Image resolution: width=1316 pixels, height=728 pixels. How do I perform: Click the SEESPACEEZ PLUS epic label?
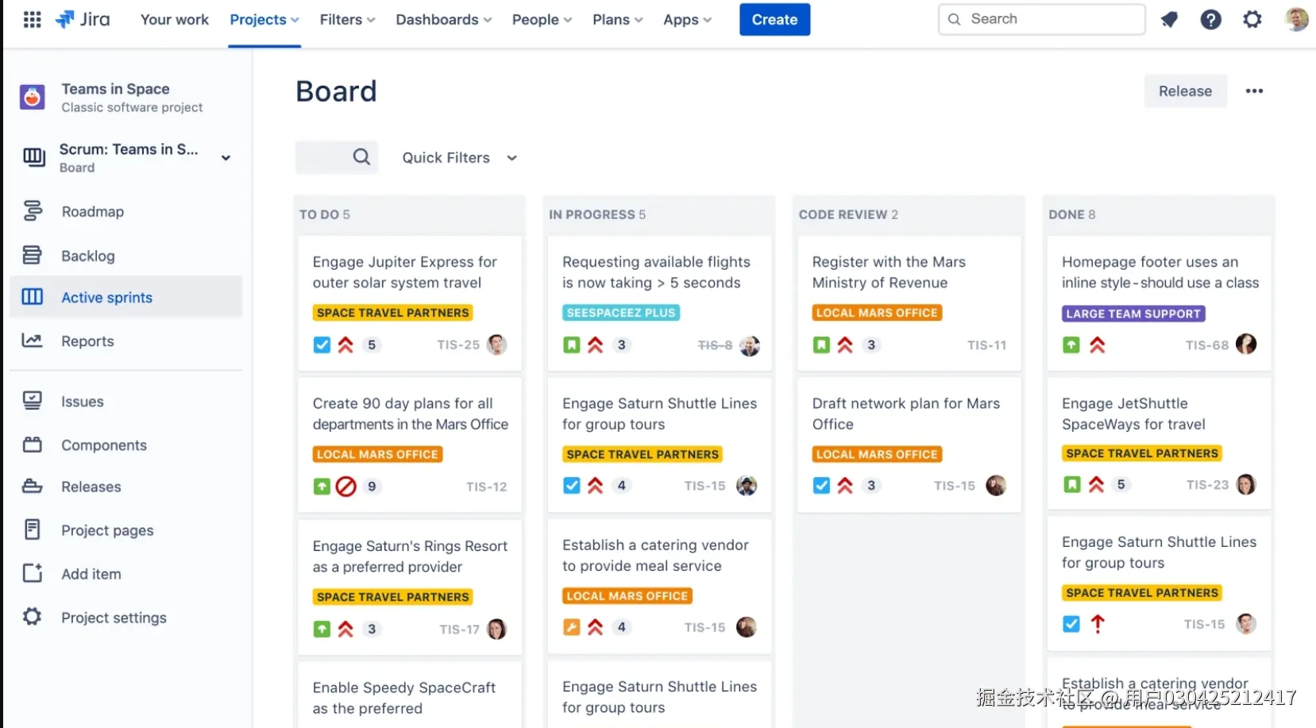tap(621, 313)
